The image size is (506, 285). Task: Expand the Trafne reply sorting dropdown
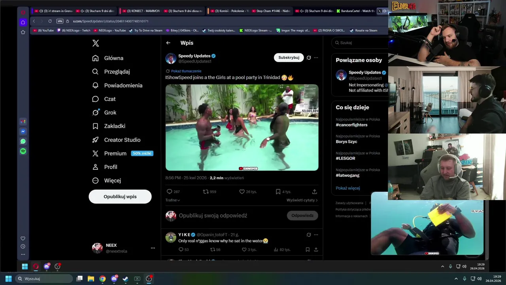[173, 200]
